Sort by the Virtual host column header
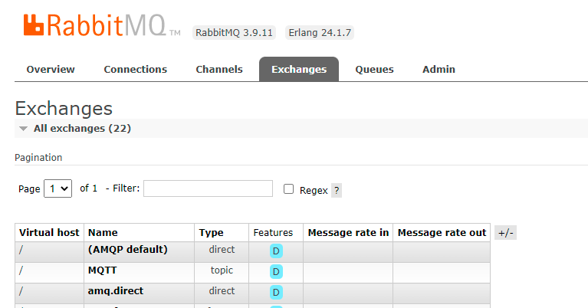This screenshot has width=588, height=308. click(x=49, y=233)
